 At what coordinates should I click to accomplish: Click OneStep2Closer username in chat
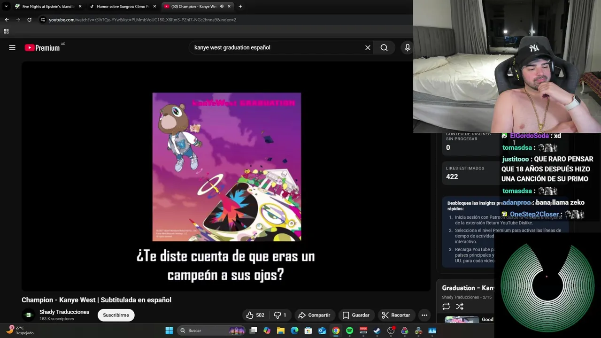(x=534, y=214)
